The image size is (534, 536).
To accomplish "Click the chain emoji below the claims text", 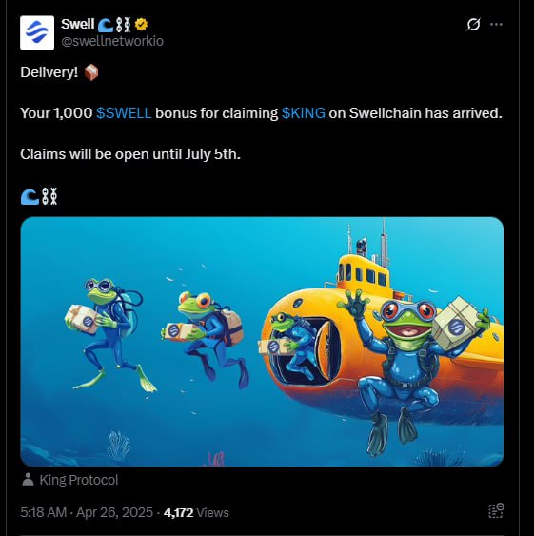I will pos(49,196).
